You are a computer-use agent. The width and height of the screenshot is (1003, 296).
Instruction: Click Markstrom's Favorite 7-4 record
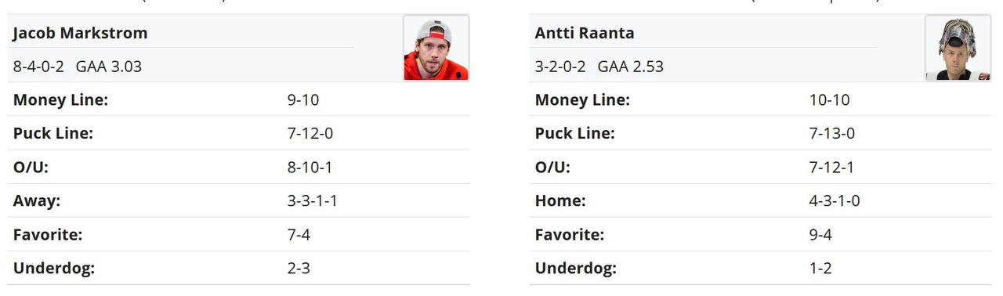coord(299,234)
